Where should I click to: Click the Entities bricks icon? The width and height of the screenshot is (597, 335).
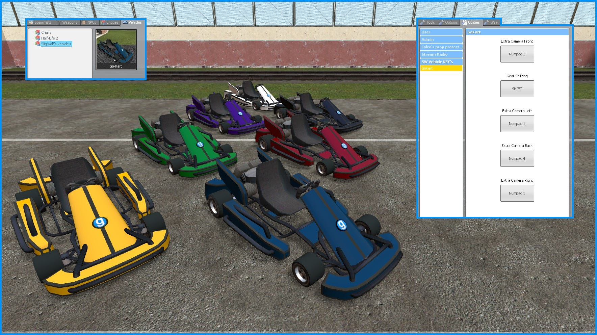point(103,23)
